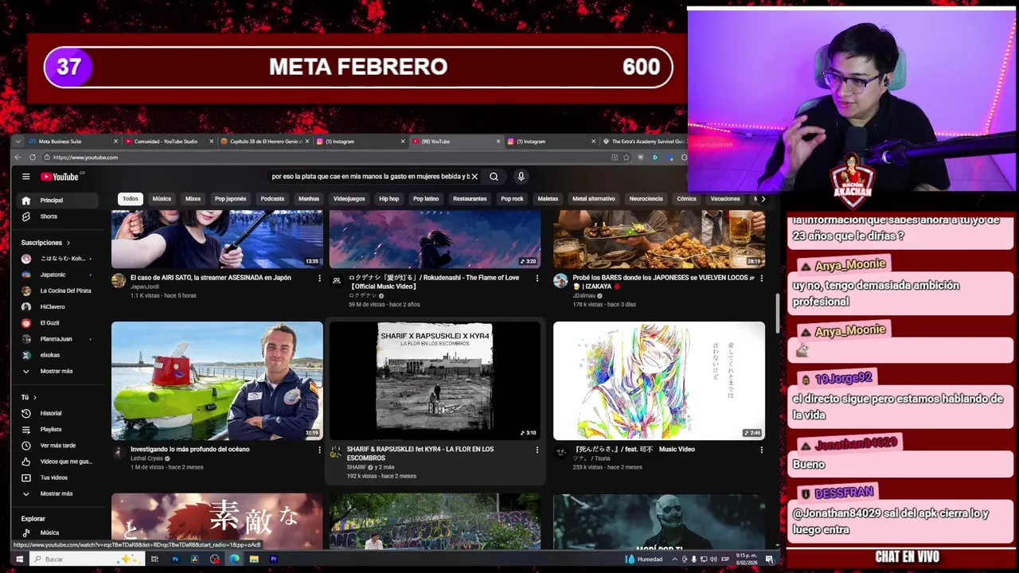
Task: Bookmark page with the star icon
Action: (x=627, y=157)
